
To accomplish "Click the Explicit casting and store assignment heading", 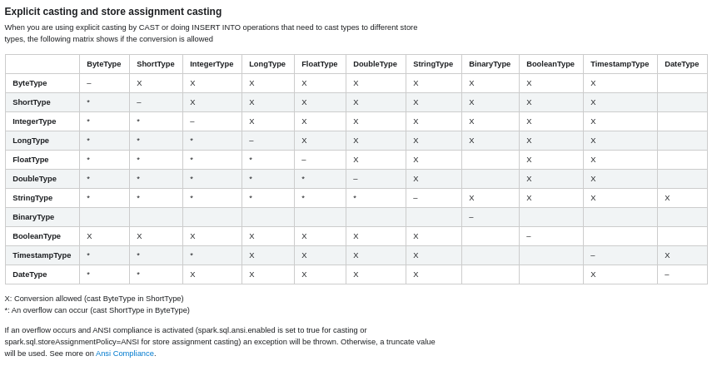I will pos(113,12).
